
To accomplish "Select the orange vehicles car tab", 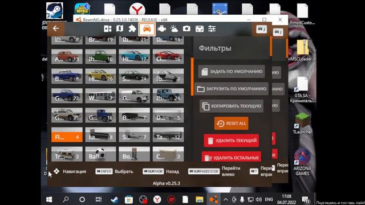I will coord(147,29).
